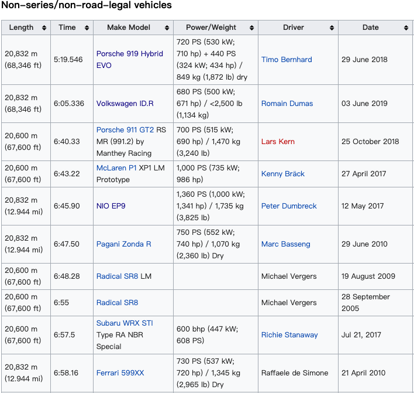
Task: Click the 750 PS Pagani power cell
Action: click(216, 244)
